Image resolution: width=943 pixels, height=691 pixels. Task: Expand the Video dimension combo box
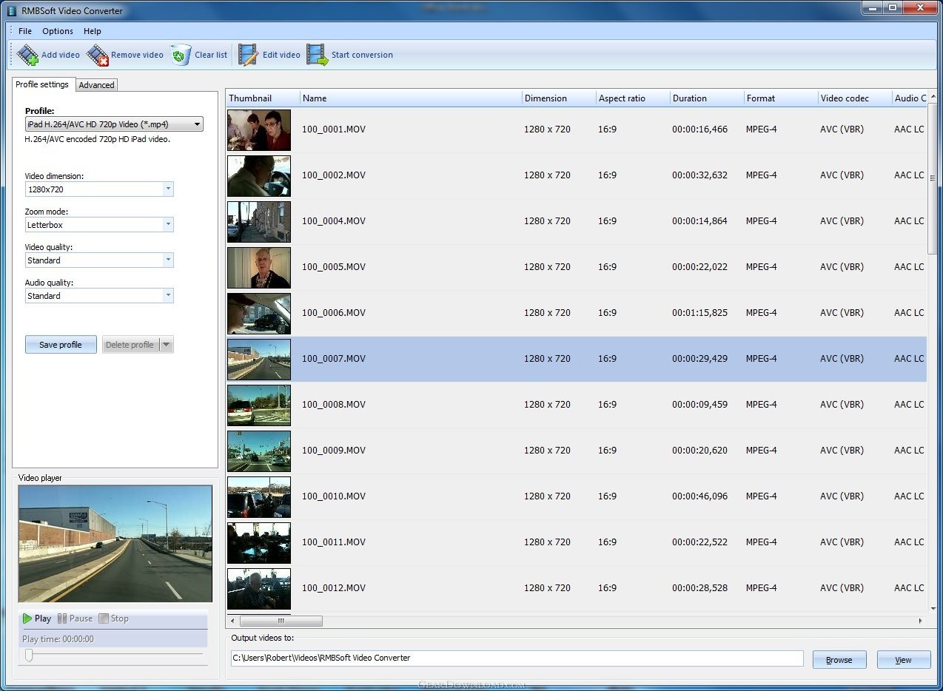point(168,189)
